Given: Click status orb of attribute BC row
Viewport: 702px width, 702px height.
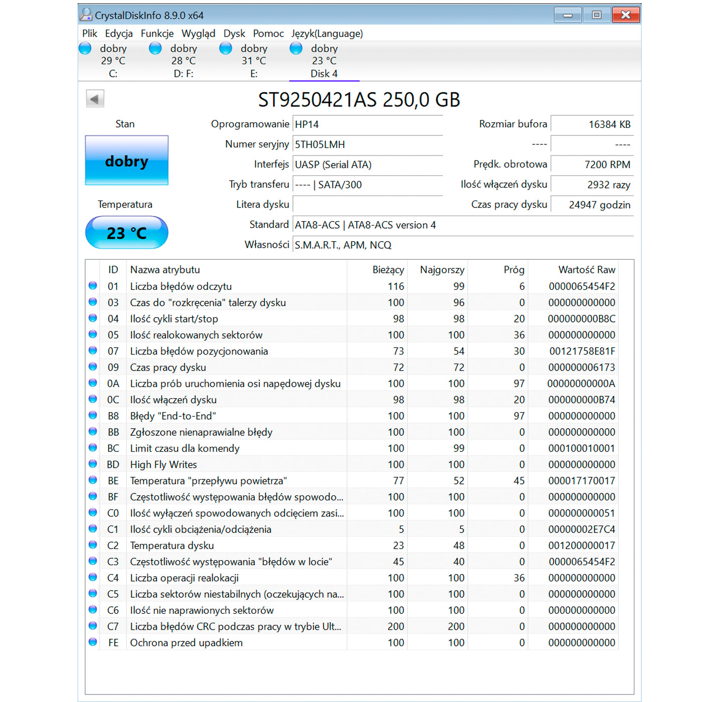Looking at the screenshot, I should coord(93,448).
